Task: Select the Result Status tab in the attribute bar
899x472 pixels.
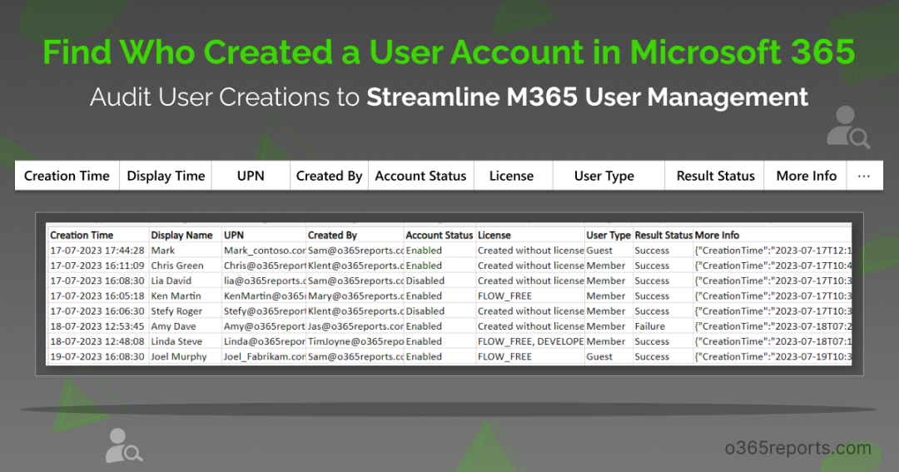Action: (716, 176)
